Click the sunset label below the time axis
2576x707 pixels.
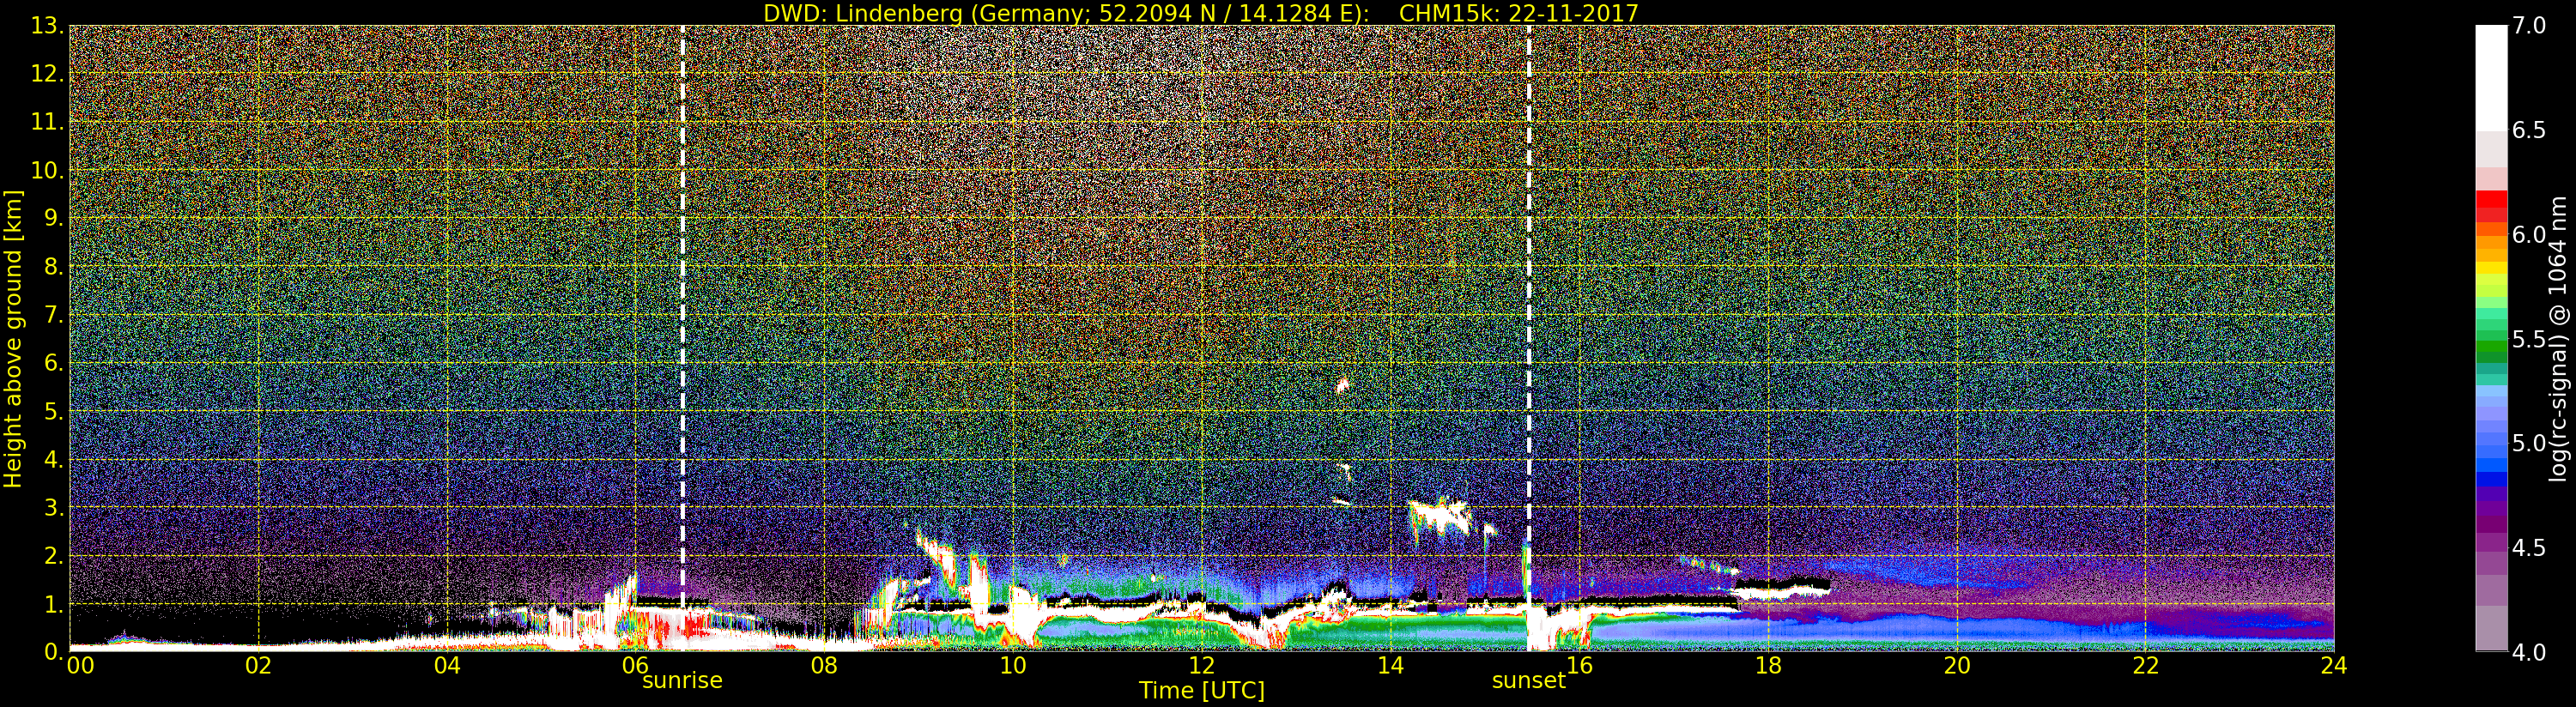point(1527,681)
